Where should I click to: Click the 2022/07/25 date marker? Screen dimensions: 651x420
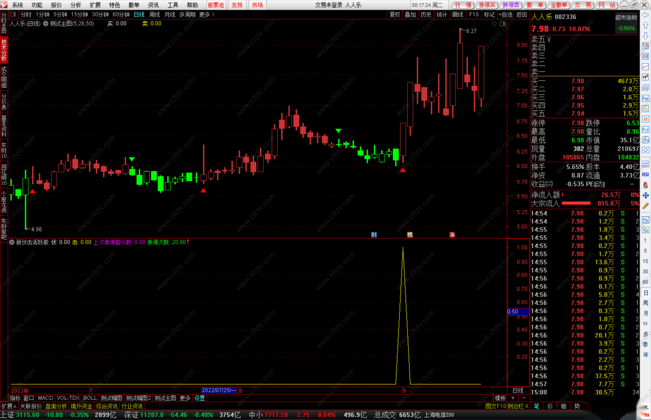tap(219, 390)
